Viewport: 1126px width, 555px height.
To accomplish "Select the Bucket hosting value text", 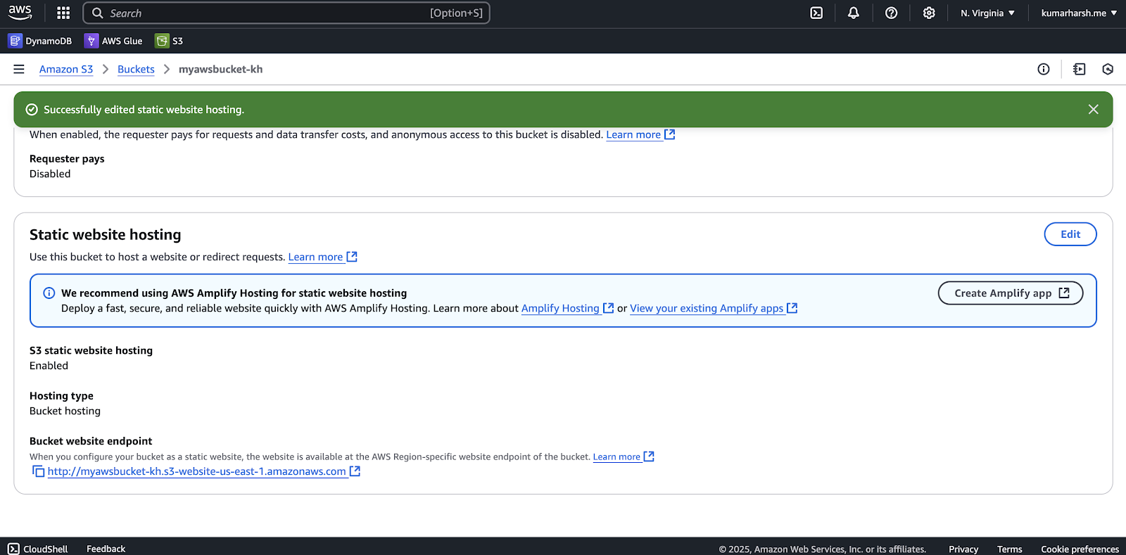I will pos(65,411).
